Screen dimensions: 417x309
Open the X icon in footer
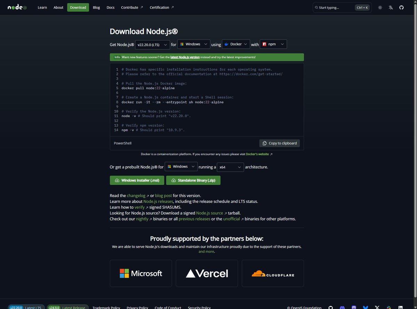(377, 308)
